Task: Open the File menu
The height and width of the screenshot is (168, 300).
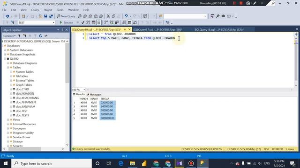Action: [4, 10]
